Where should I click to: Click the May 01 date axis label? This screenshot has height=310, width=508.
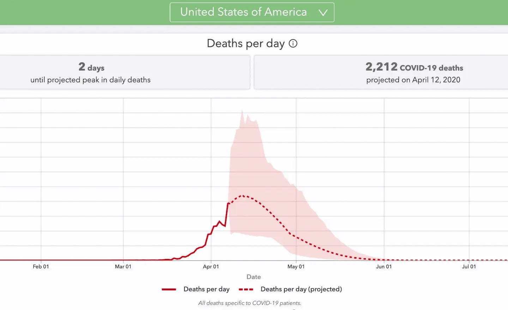coord(296,267)
